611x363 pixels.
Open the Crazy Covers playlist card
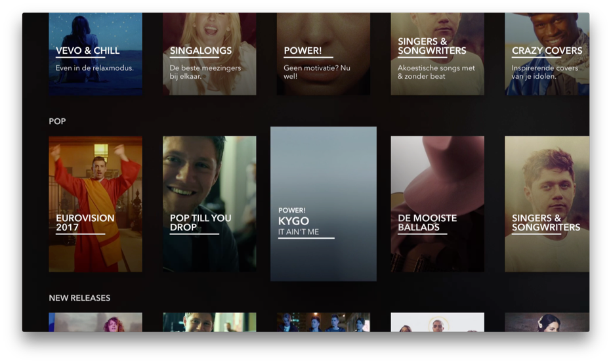547,54
